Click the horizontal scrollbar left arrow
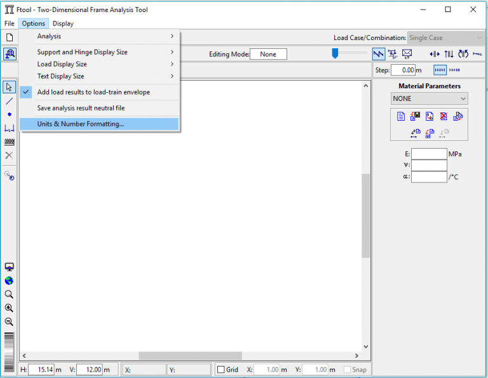The image size is (488, 378). tap(24, 356)
